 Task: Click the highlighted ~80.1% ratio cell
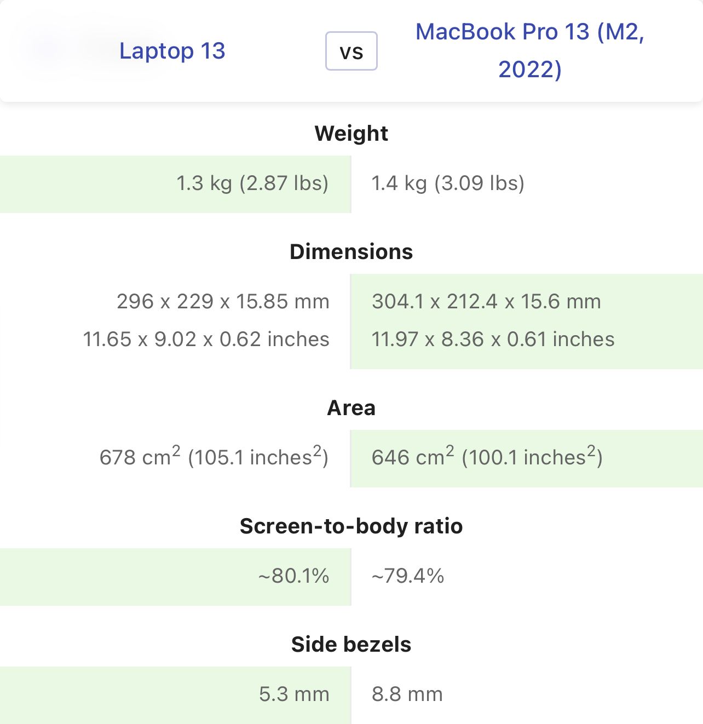pyautogui.click(x=175, y=577)
